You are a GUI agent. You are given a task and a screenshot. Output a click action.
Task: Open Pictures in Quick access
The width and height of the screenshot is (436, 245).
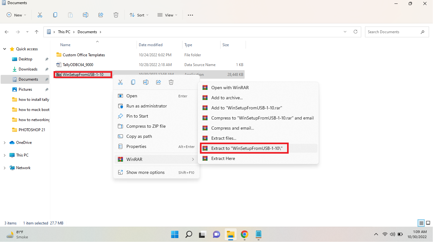tap(25, 89)
